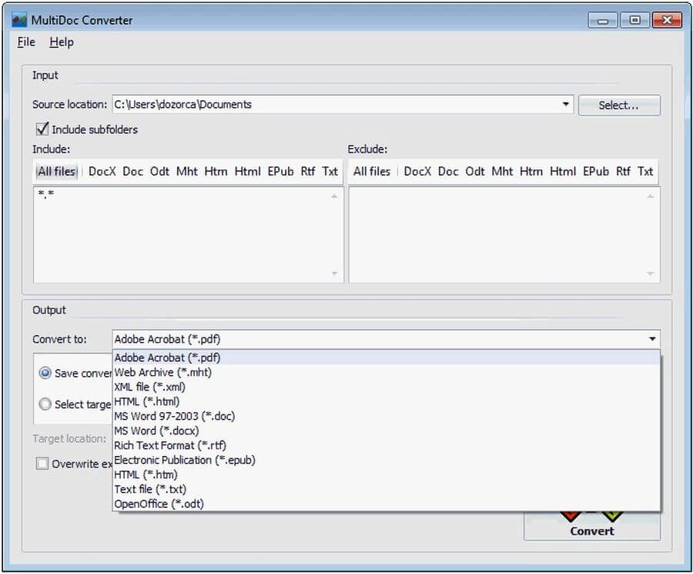Select Doc in the Exclude filter bar
The width and height of the screenshot is (693, 574).
click(447, 171)
